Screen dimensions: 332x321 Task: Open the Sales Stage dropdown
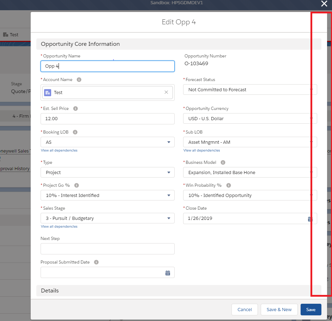108,218
